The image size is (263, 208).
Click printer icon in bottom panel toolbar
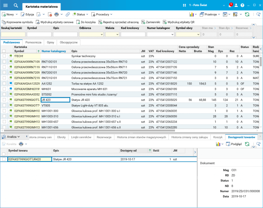point(21,144)
